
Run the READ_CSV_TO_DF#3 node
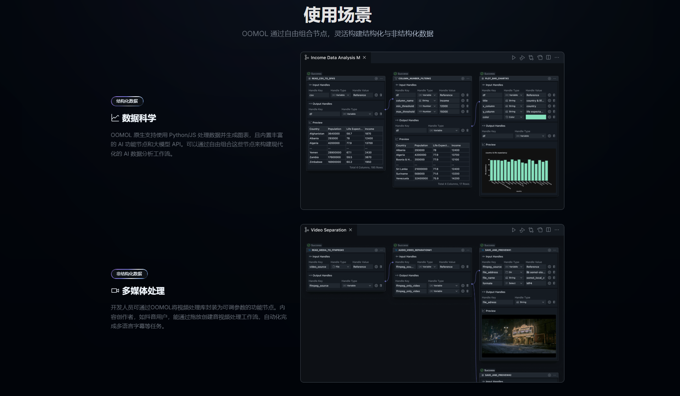[376, 79]
